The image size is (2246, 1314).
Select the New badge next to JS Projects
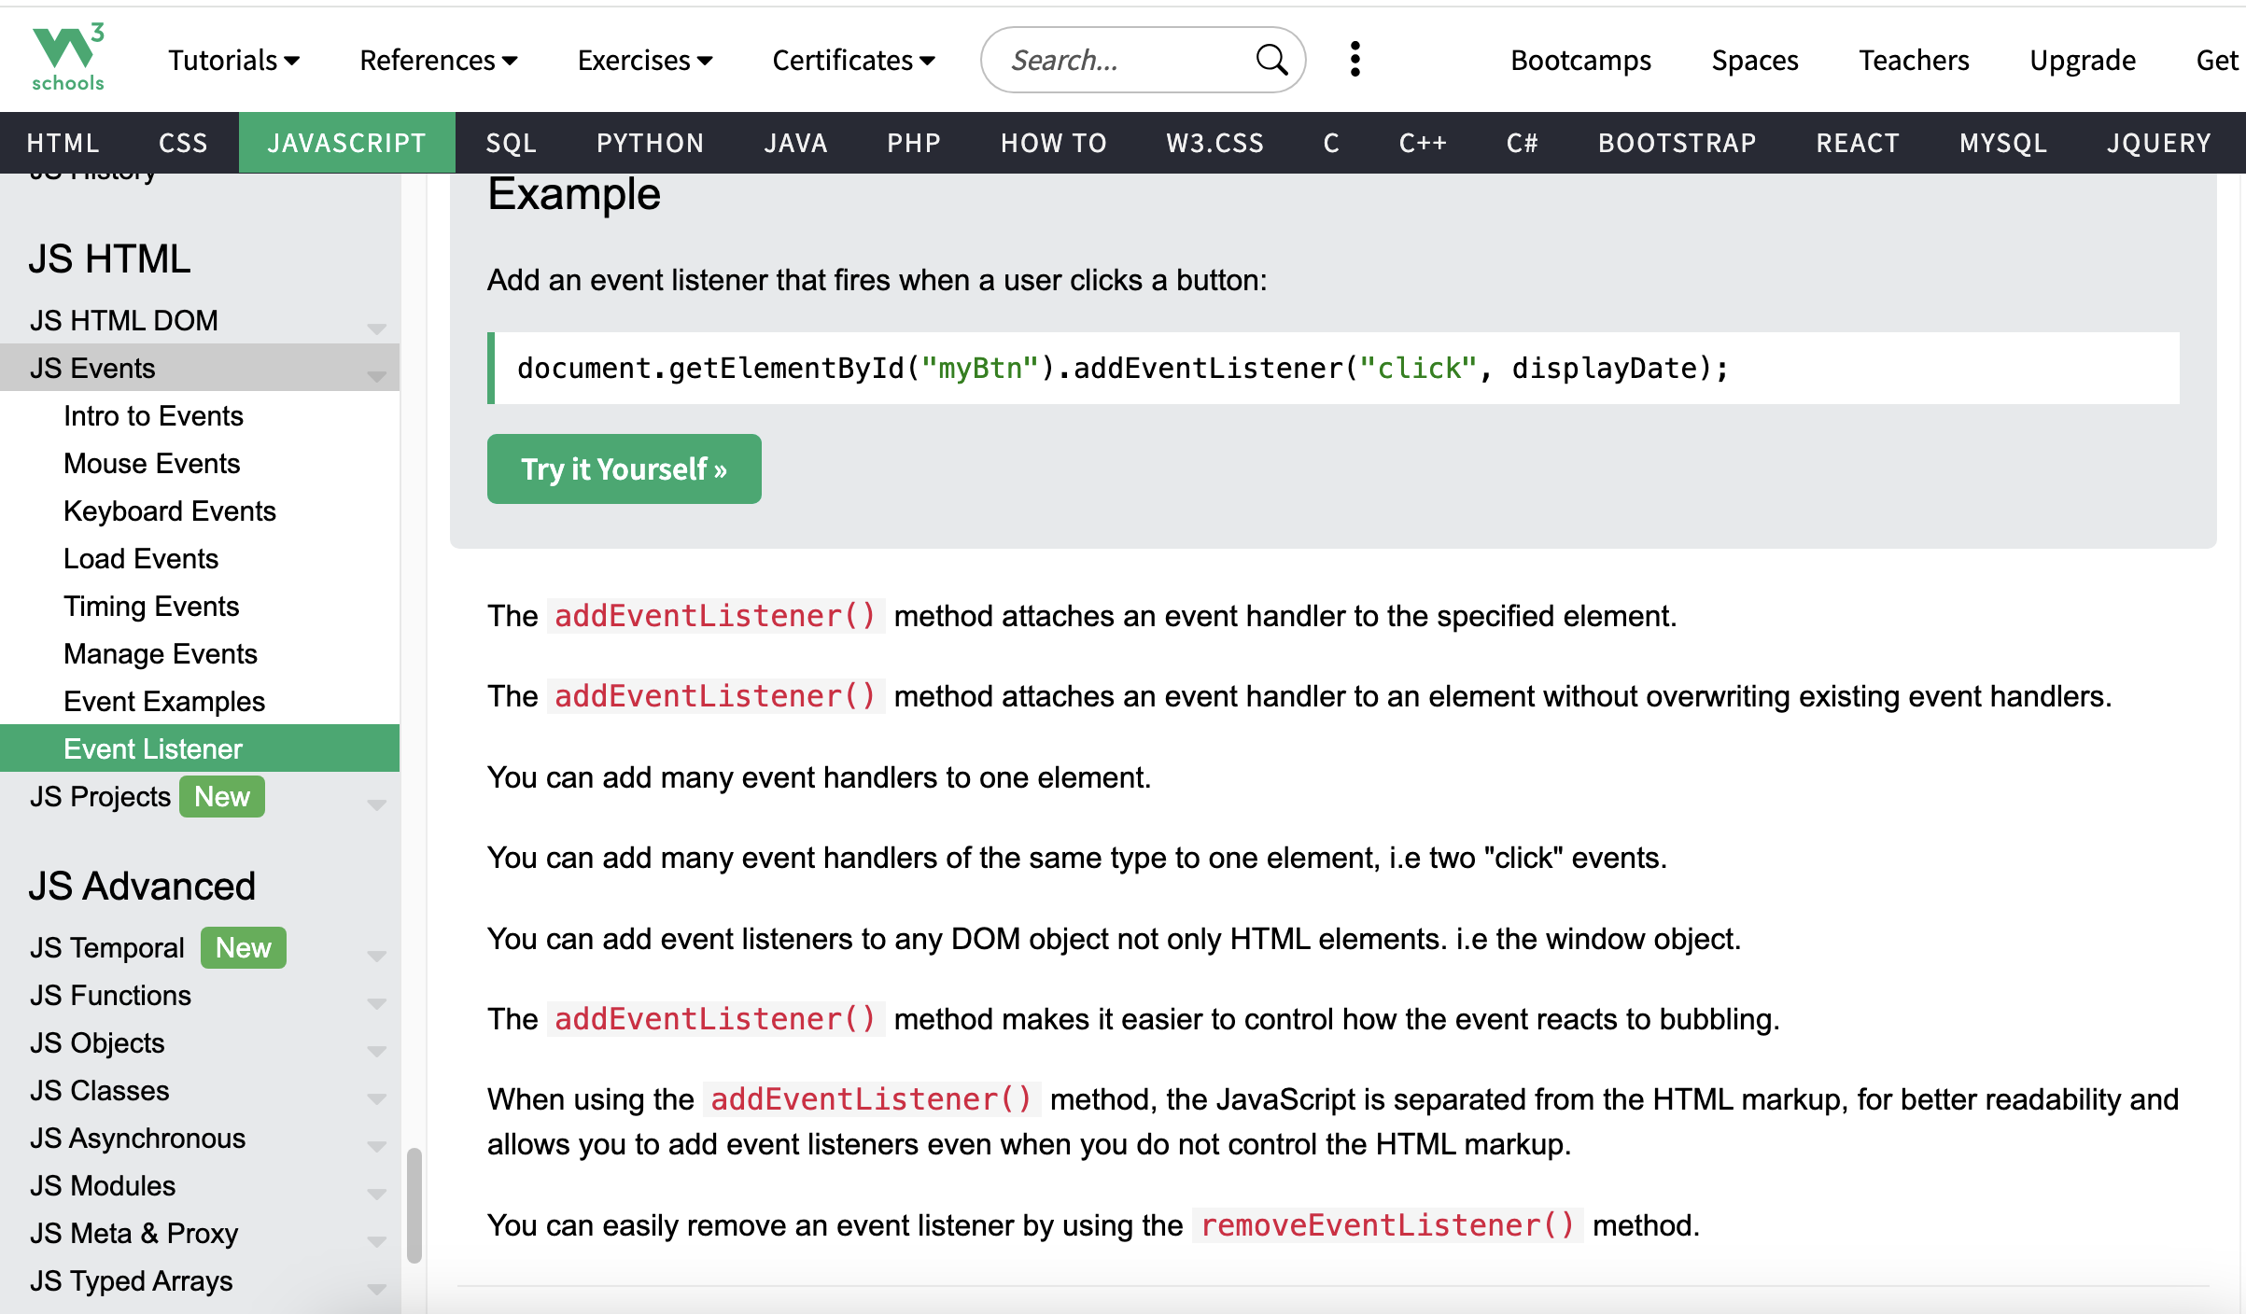coord(221,796)
